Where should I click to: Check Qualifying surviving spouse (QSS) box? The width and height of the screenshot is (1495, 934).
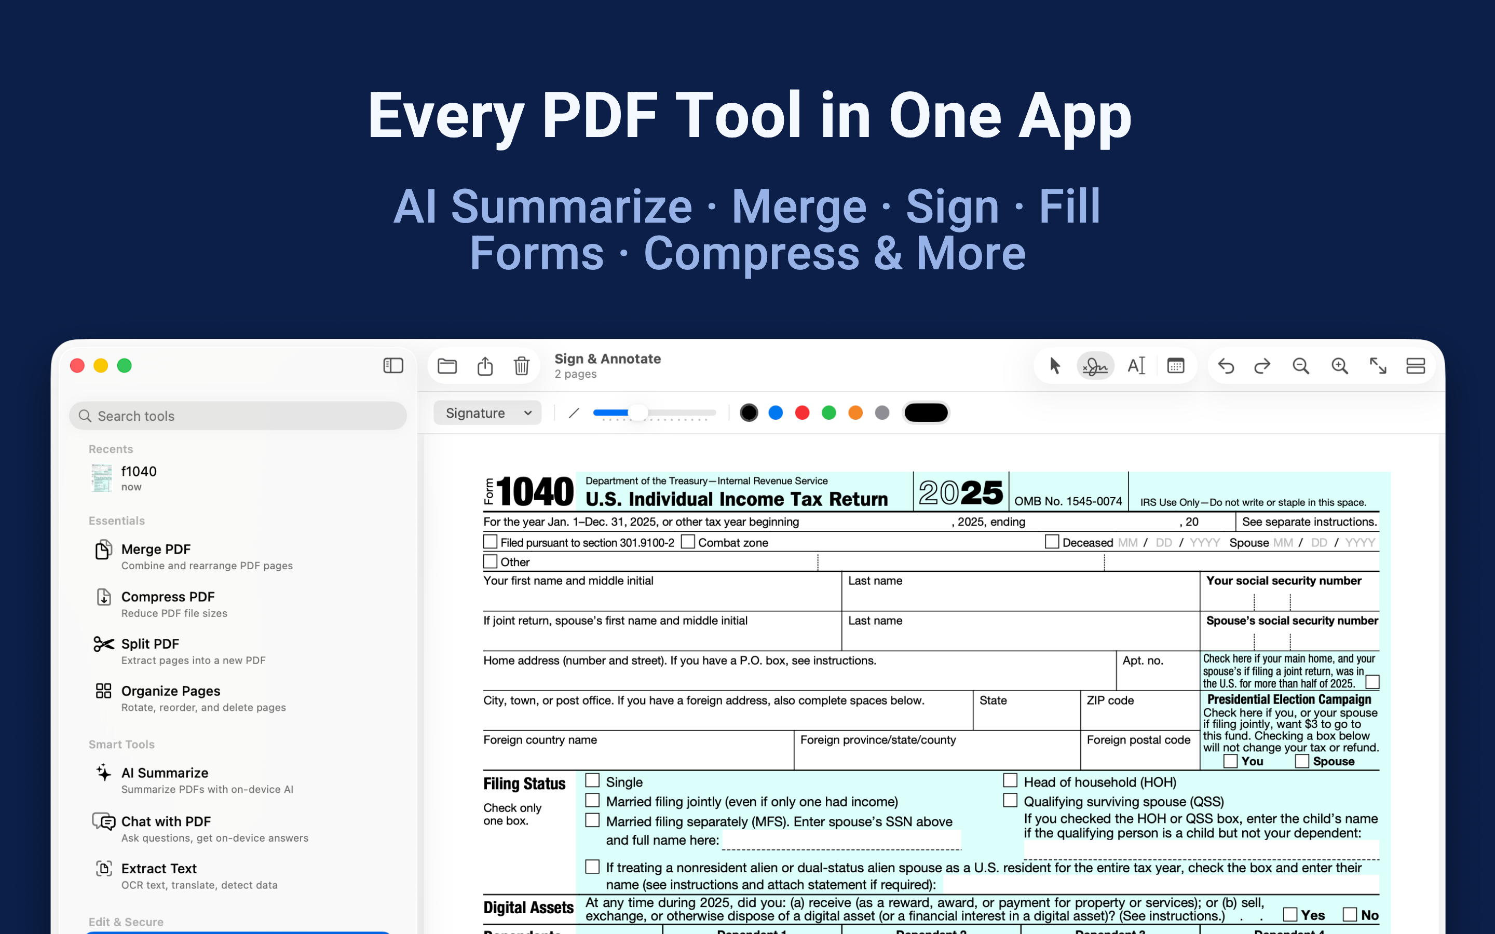pos(1011,801)
